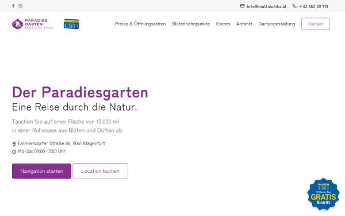Open the Instagram profile icon
Viewport: 345px width, 216px height.
tap(21, 6)
